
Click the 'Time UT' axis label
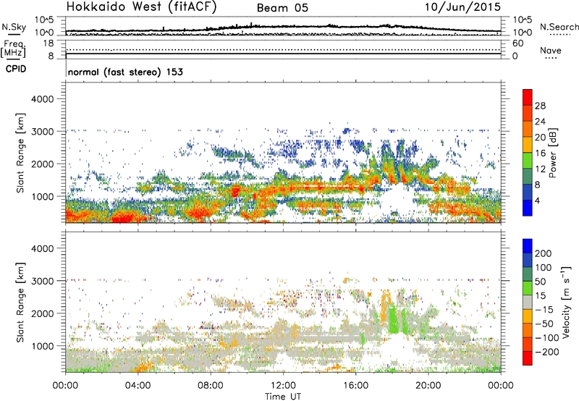pos(283,397)
